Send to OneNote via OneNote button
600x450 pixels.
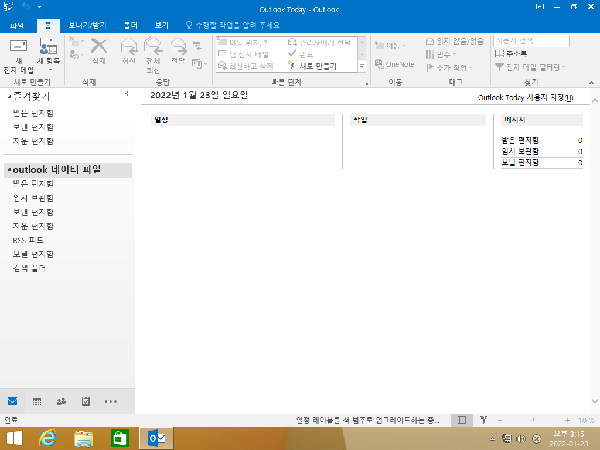pyautogui.click(x=394, y=64)
